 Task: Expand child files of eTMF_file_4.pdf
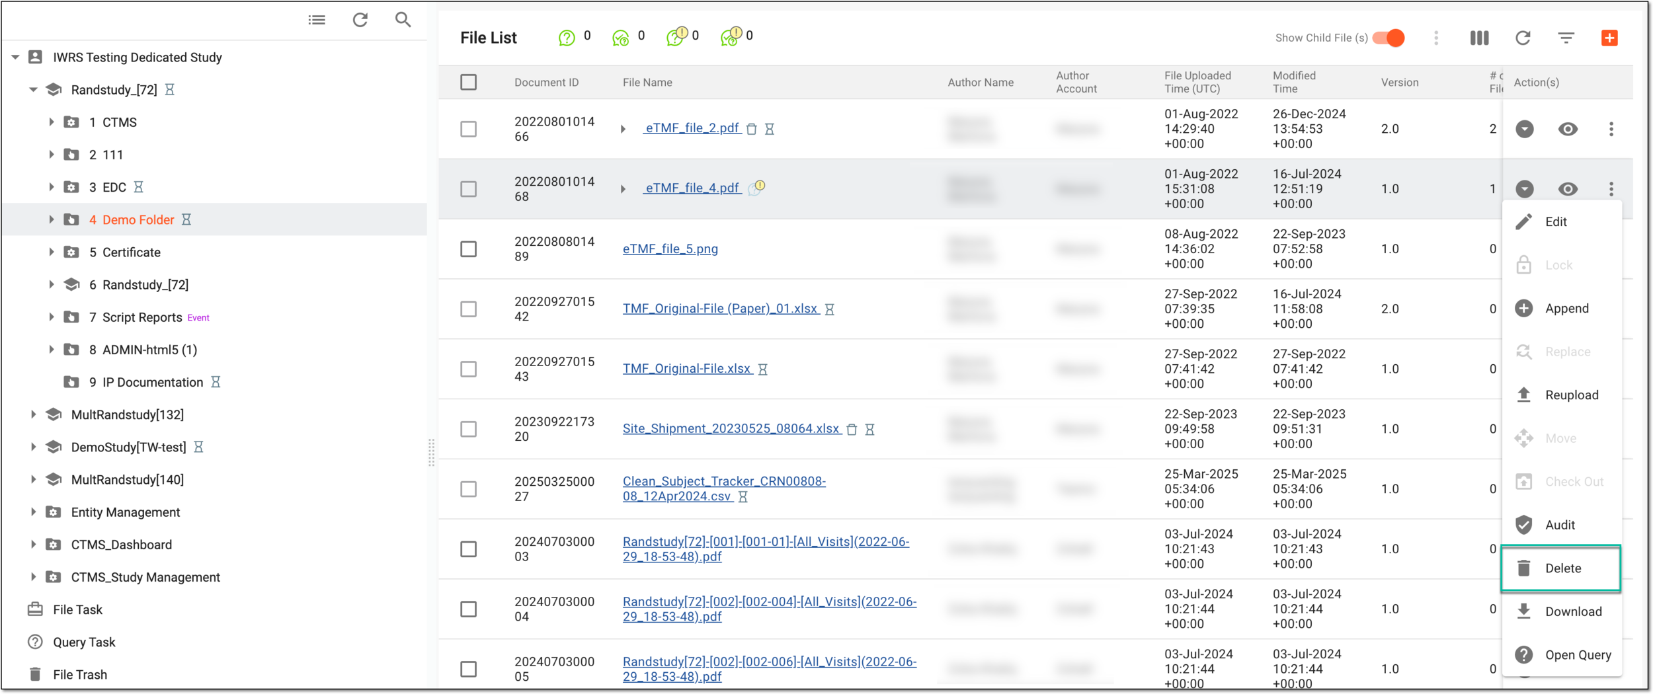pyautogui.click(x=623, y=189)
